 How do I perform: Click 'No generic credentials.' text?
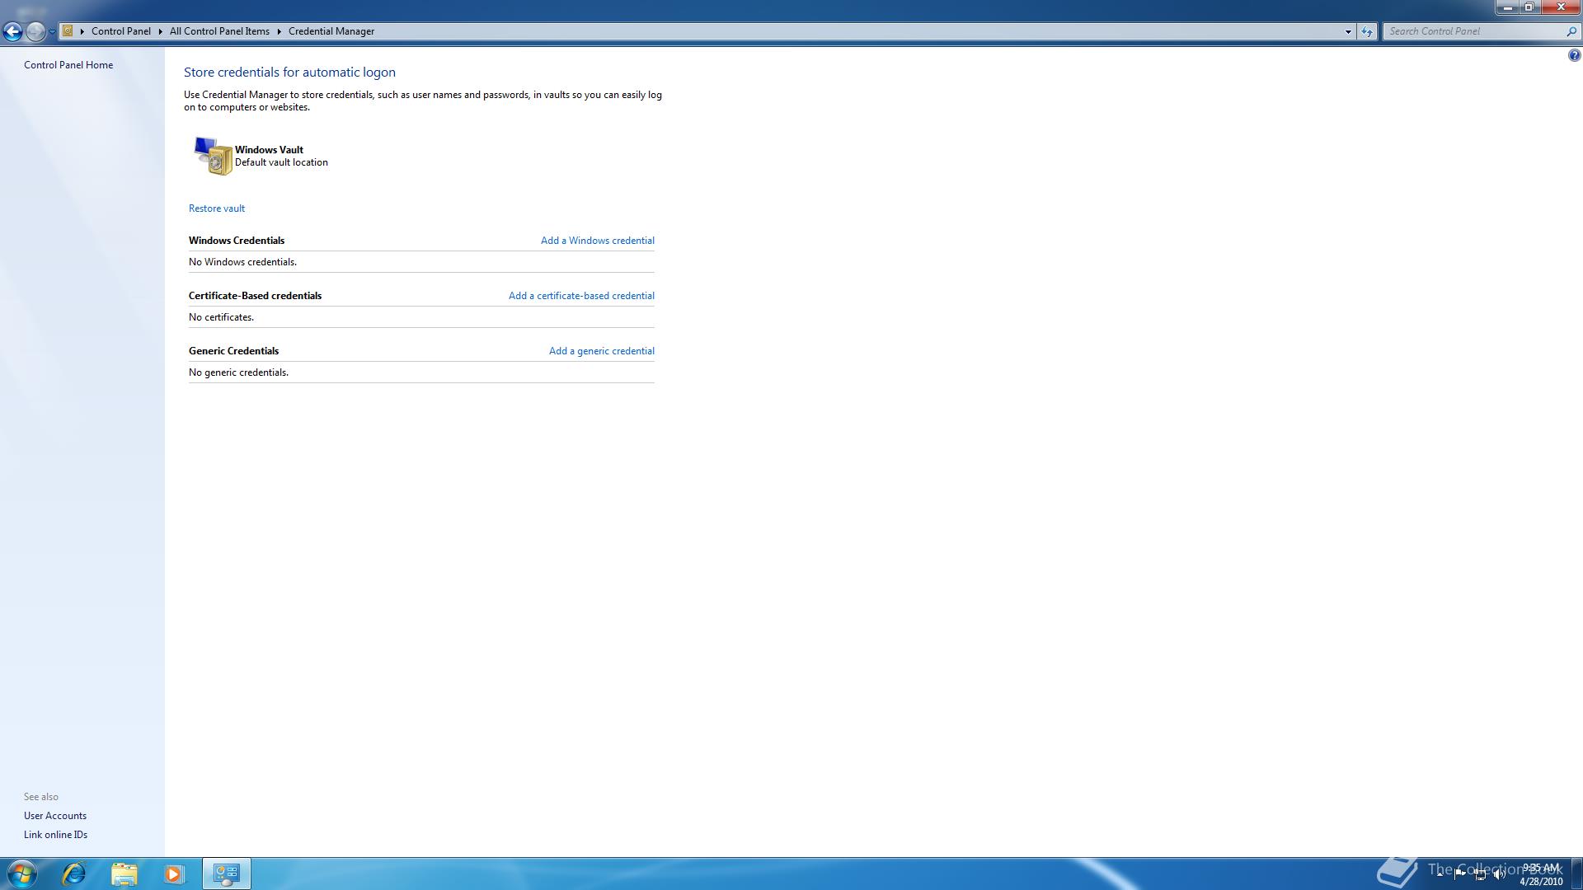pos(238,372)
